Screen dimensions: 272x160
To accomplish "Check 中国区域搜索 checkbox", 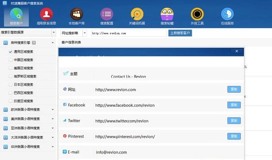I will (10, 60).
